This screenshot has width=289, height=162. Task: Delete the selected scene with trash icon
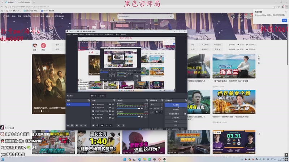[x=72, y=125]
